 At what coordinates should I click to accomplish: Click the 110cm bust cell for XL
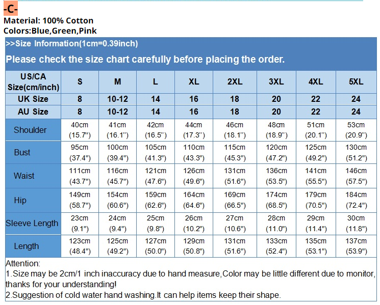point(194,152)
